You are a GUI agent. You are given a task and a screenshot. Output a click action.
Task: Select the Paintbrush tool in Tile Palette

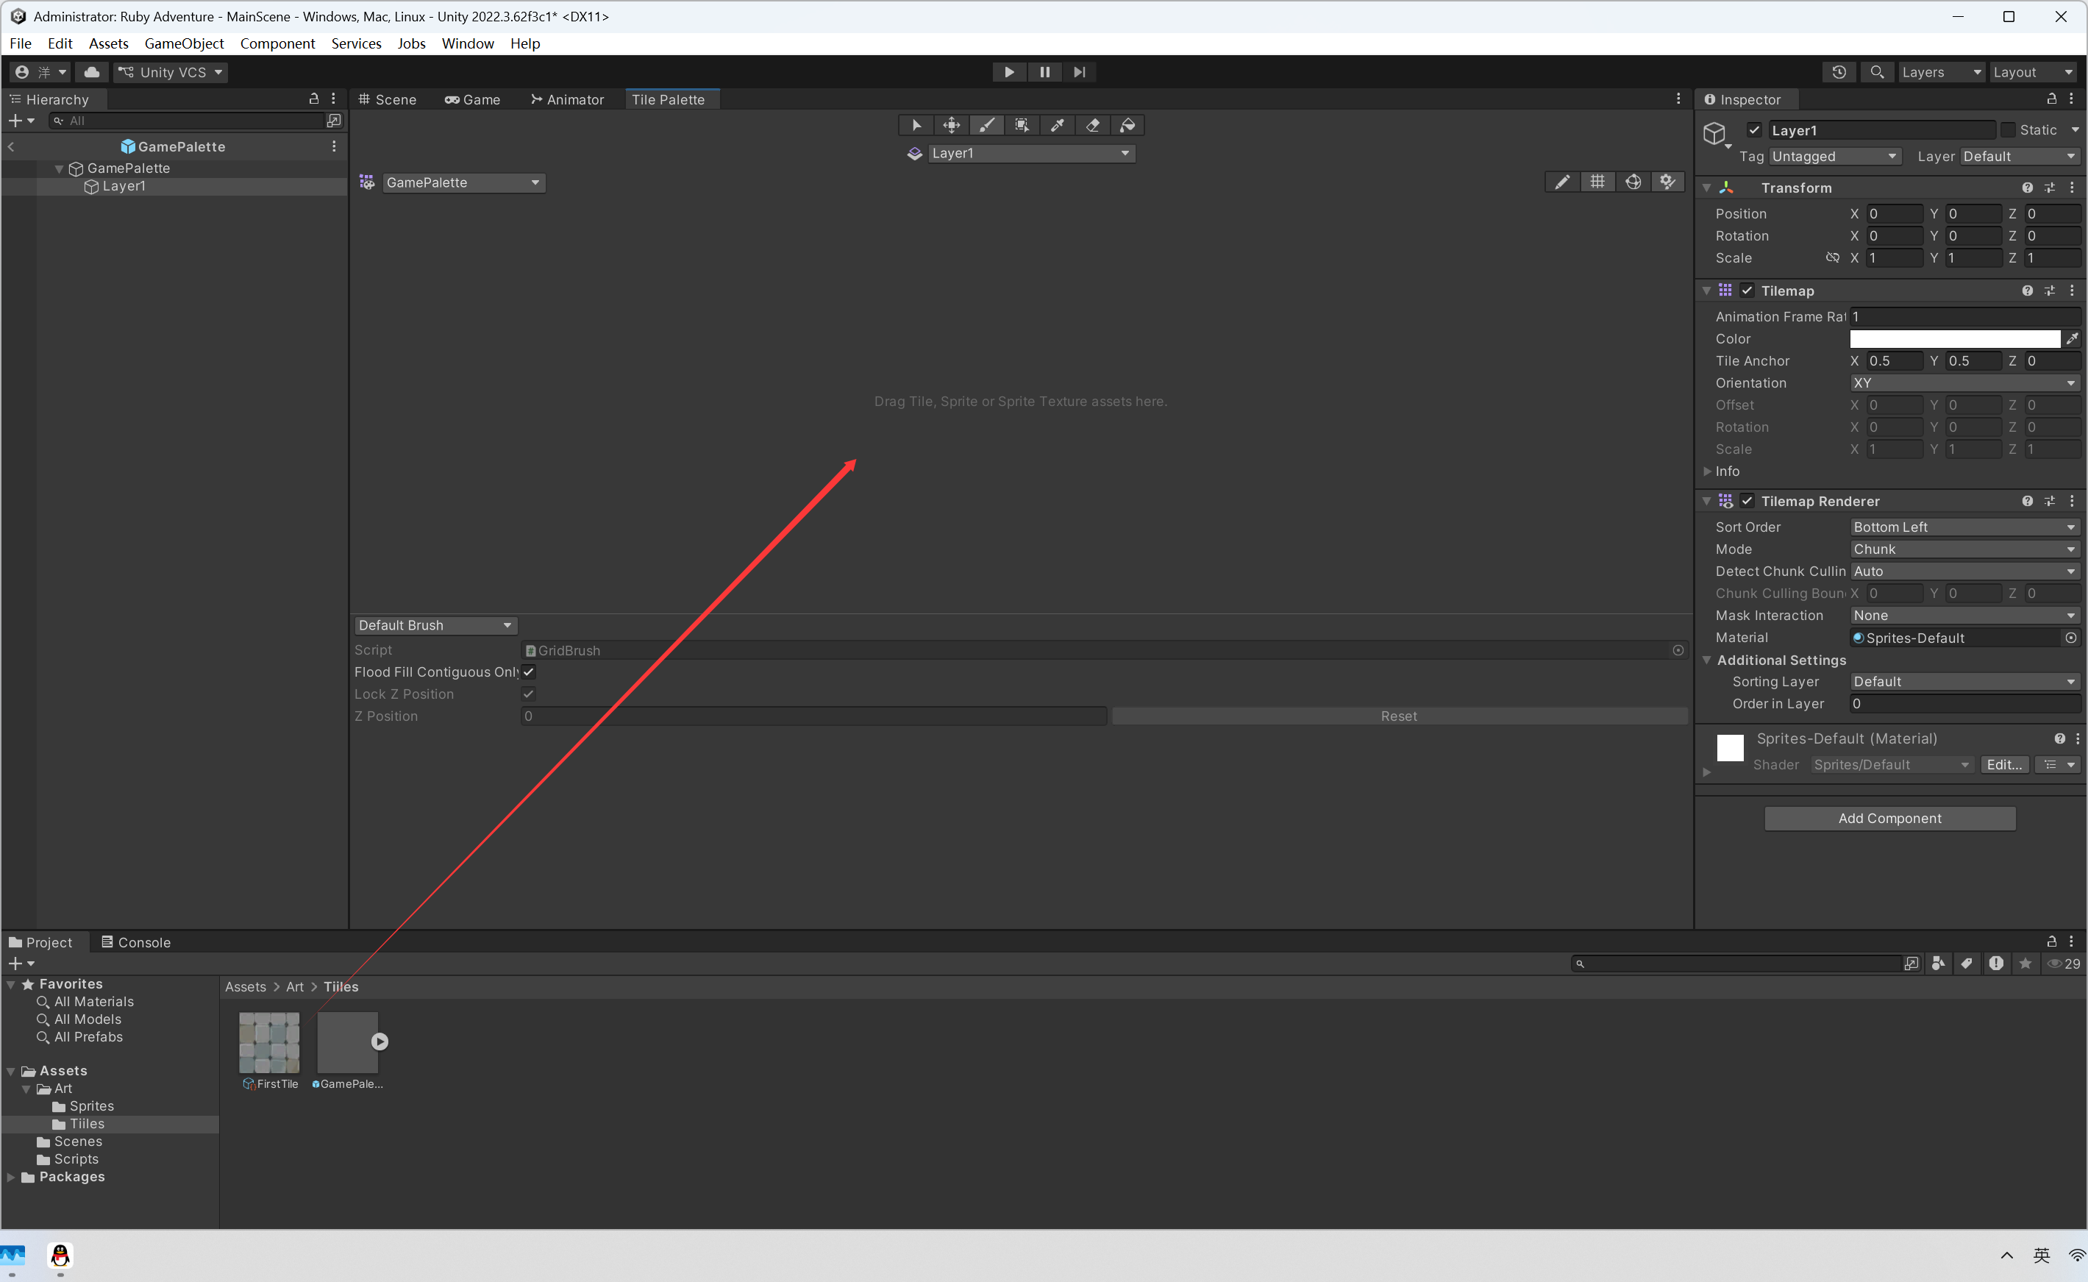pyautogui.click(x=987, y=126)
